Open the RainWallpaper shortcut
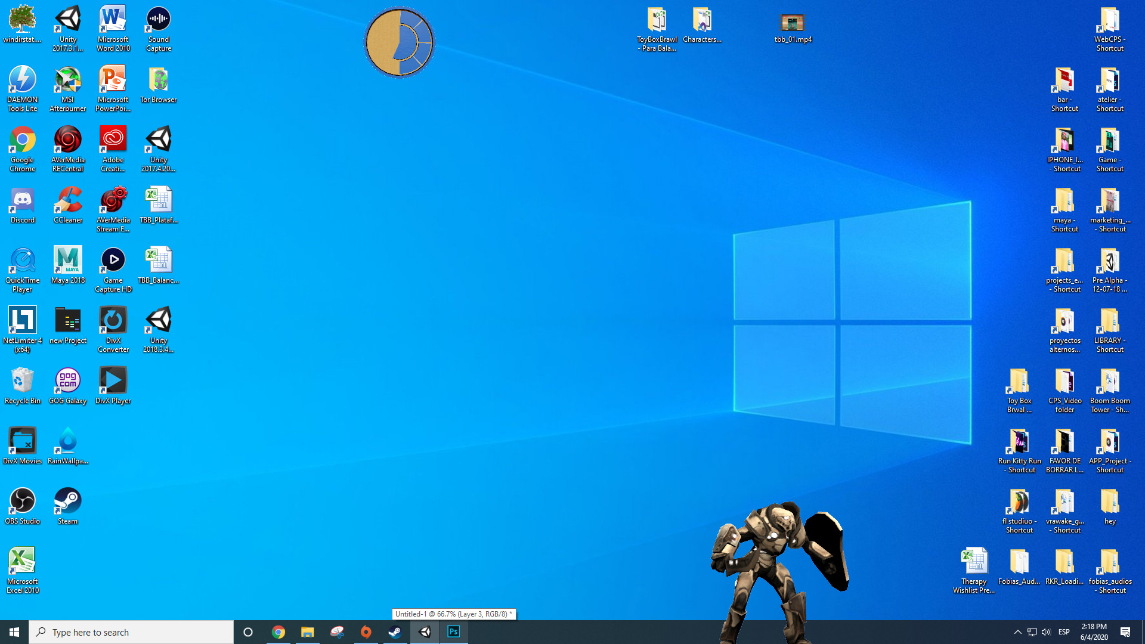Viewport: 1145px width, 644px height. pyautogui.click(x=68, y=445)
